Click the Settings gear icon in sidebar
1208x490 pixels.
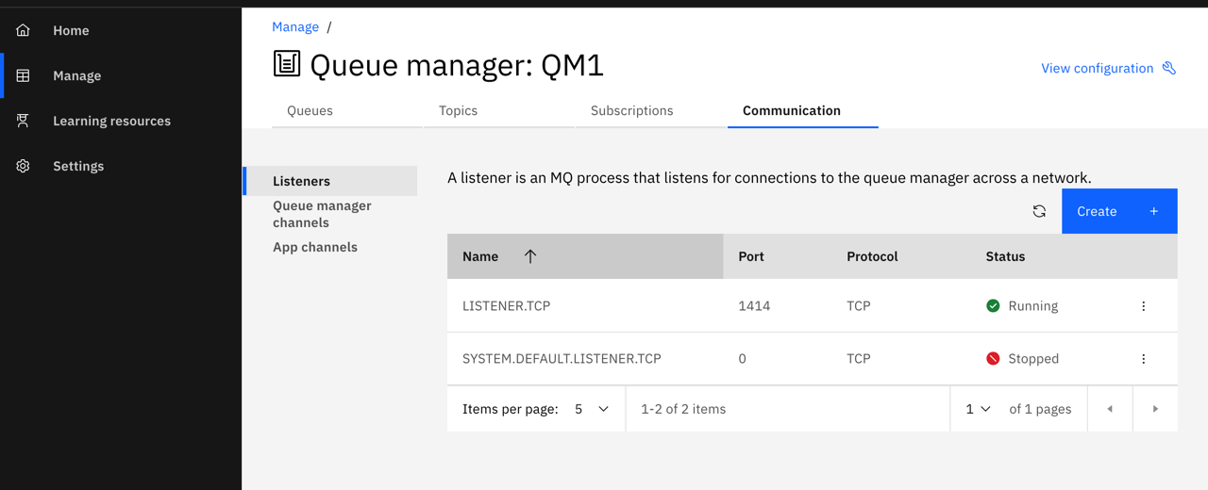point(24,166)
